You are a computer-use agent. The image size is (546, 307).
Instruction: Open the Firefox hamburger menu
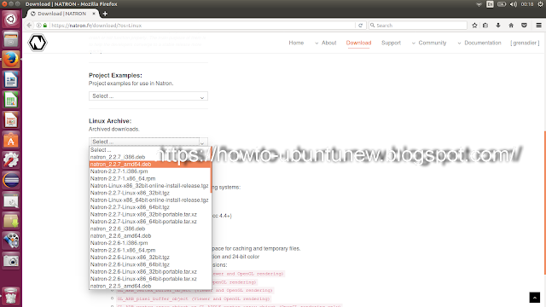pos(538,26)
